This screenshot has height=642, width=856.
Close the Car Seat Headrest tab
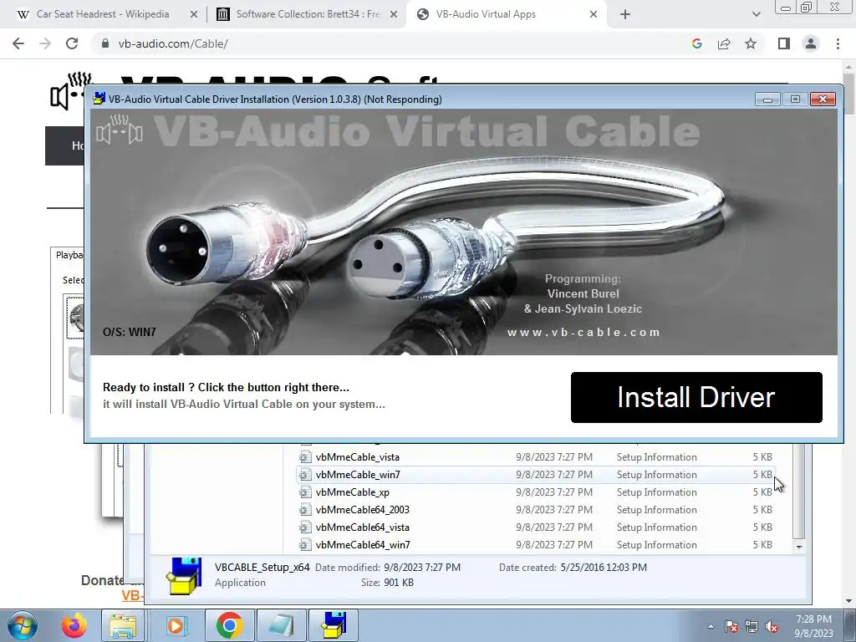click(194, 15)
